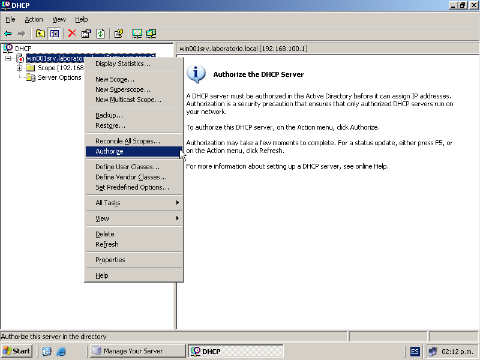Image resolution: width=480 pixels, height=360 pixels.
Task: Collapse the win001srv server tree node
Action: pos(8,58)
